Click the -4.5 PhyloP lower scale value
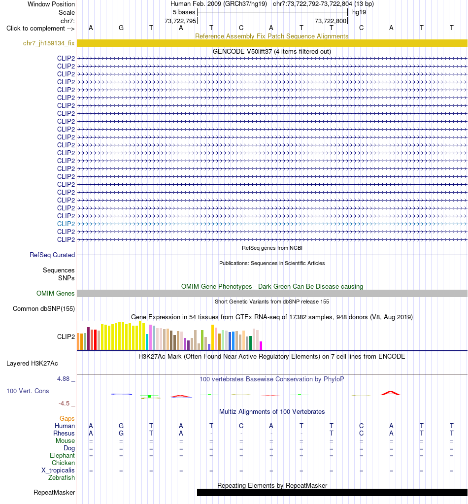 click(x=64, y=403)
